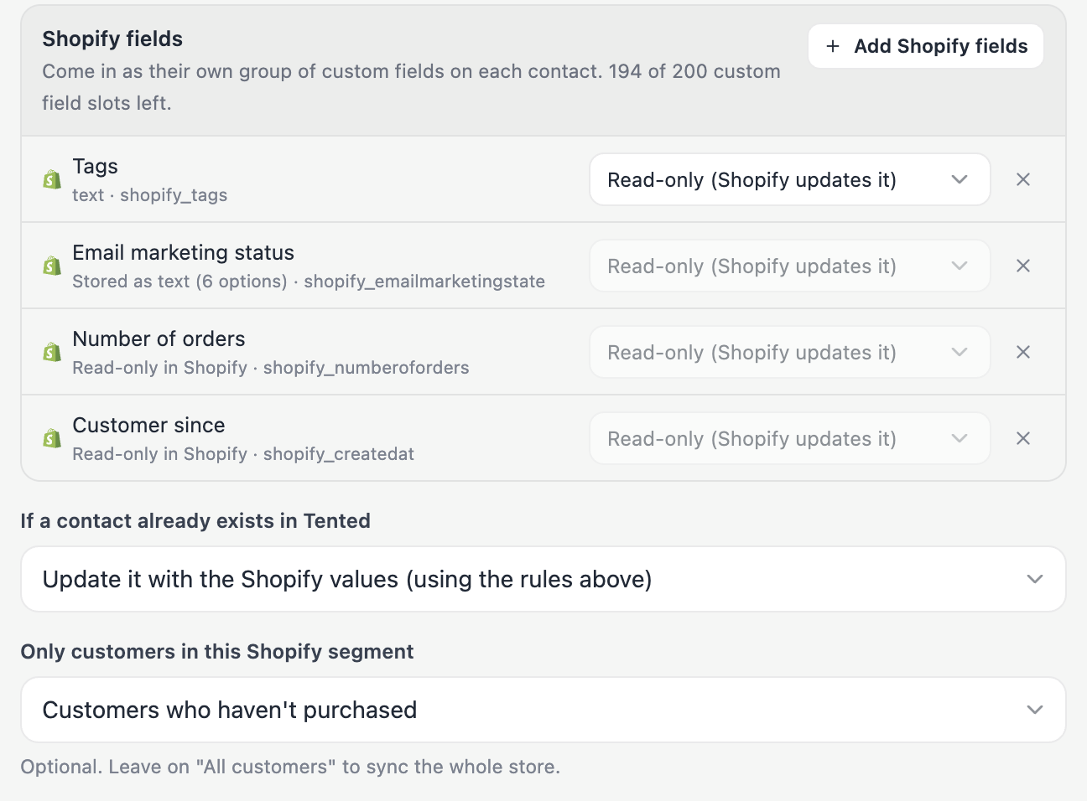
Task: Click the Shopify icon beside Email marketing status
Action: pyautogui.click(x=52, y=266)
